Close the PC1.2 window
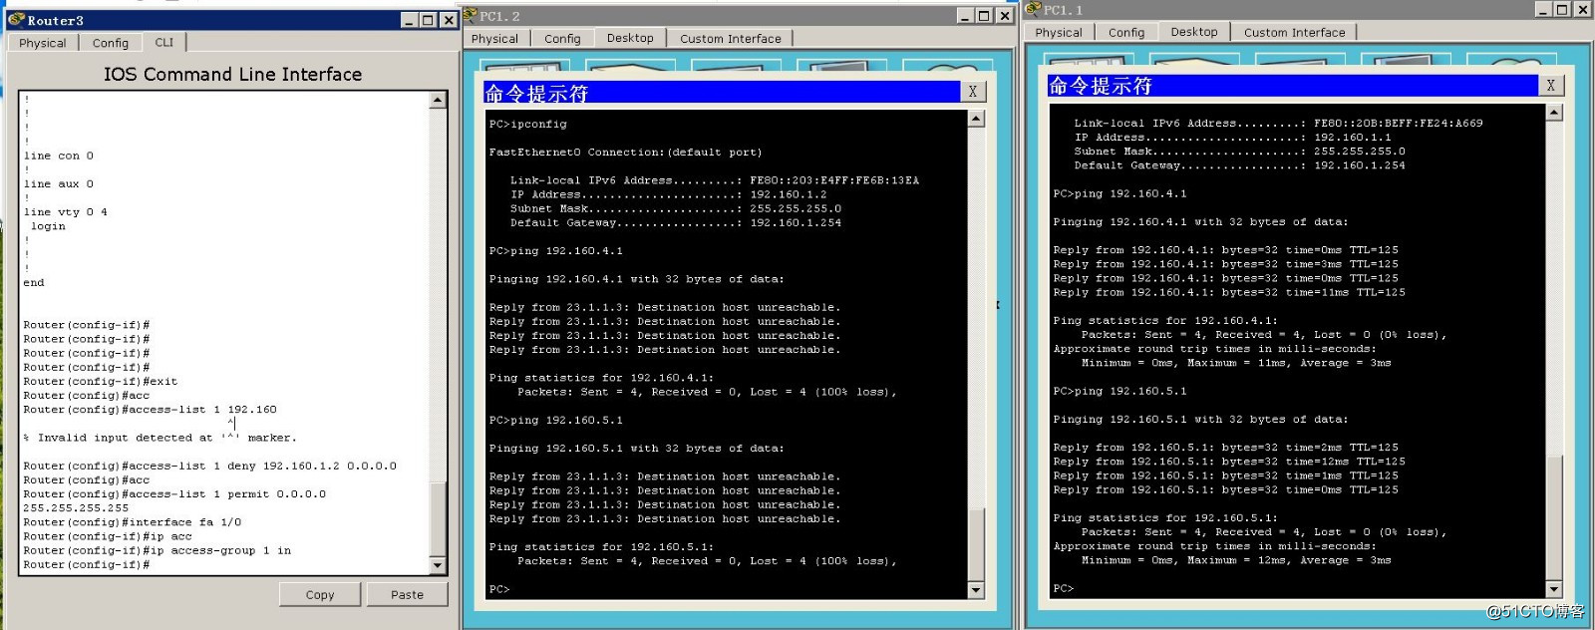This screenshot has width=1595, height=630. click(1005, 15)
